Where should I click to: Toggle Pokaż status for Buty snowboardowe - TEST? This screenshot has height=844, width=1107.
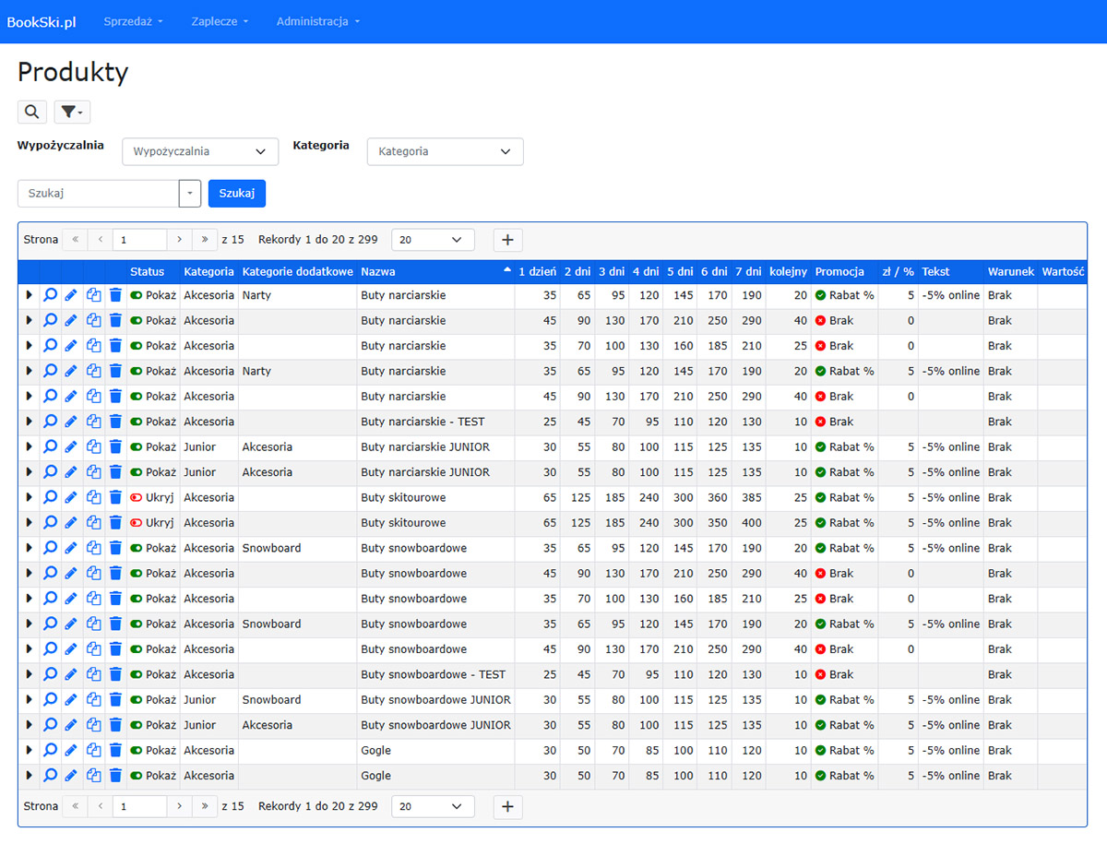tap(137, 674)
